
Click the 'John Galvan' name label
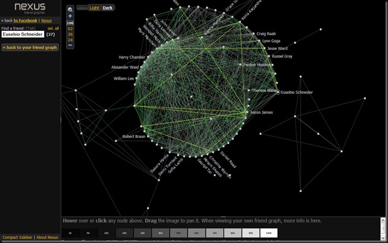point(168,28)
